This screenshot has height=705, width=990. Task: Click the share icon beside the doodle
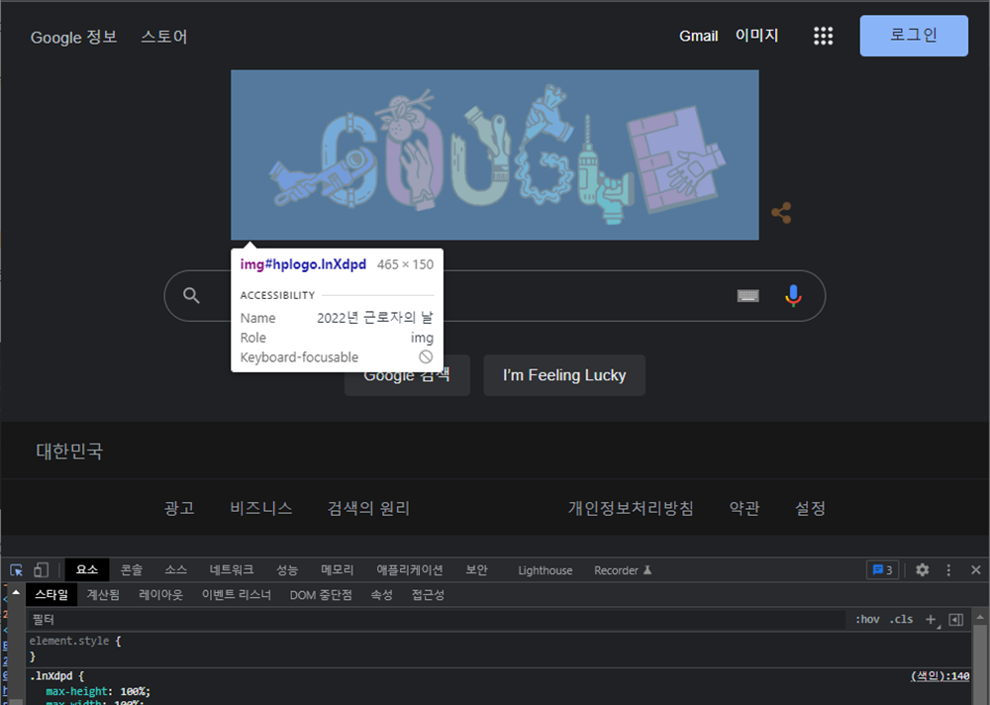pos(781,213)
